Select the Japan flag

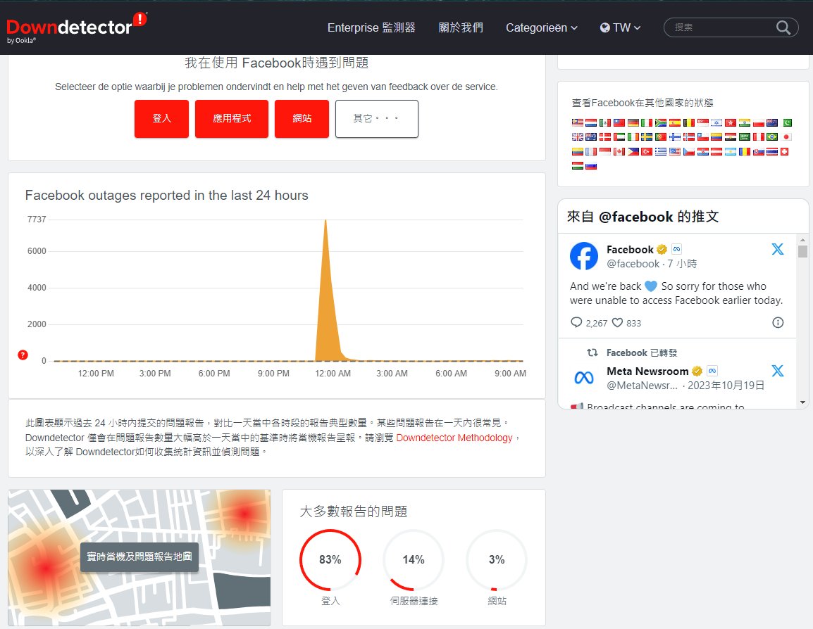[786, 136]
